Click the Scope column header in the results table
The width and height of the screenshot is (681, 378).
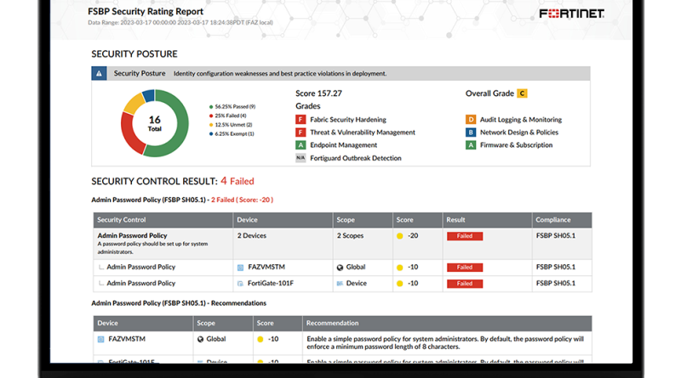click(363, 220)
